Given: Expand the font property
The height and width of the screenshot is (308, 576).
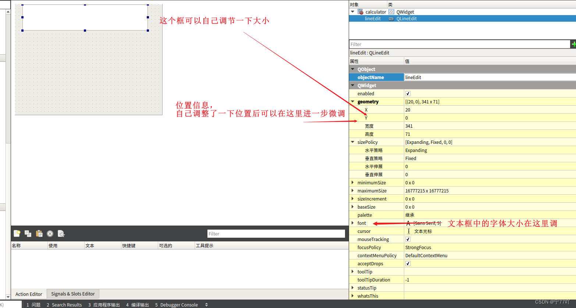Looking at the screenshot, I should point(353,223).
